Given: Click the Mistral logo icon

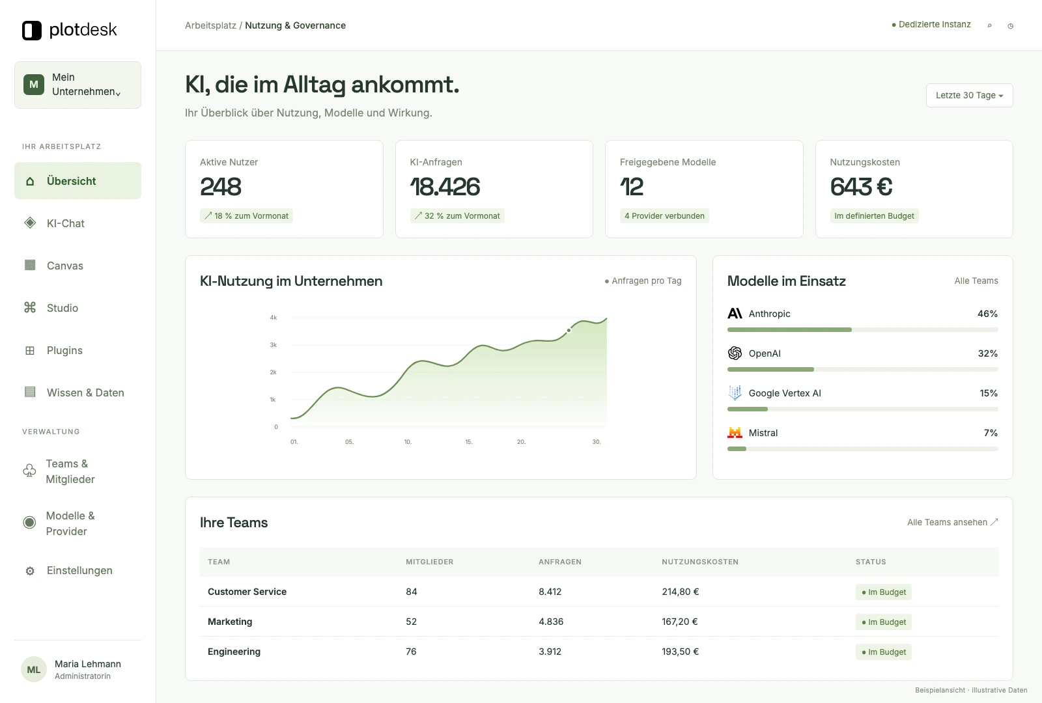Looking at the screenshot, I should [x=735, y=432].
